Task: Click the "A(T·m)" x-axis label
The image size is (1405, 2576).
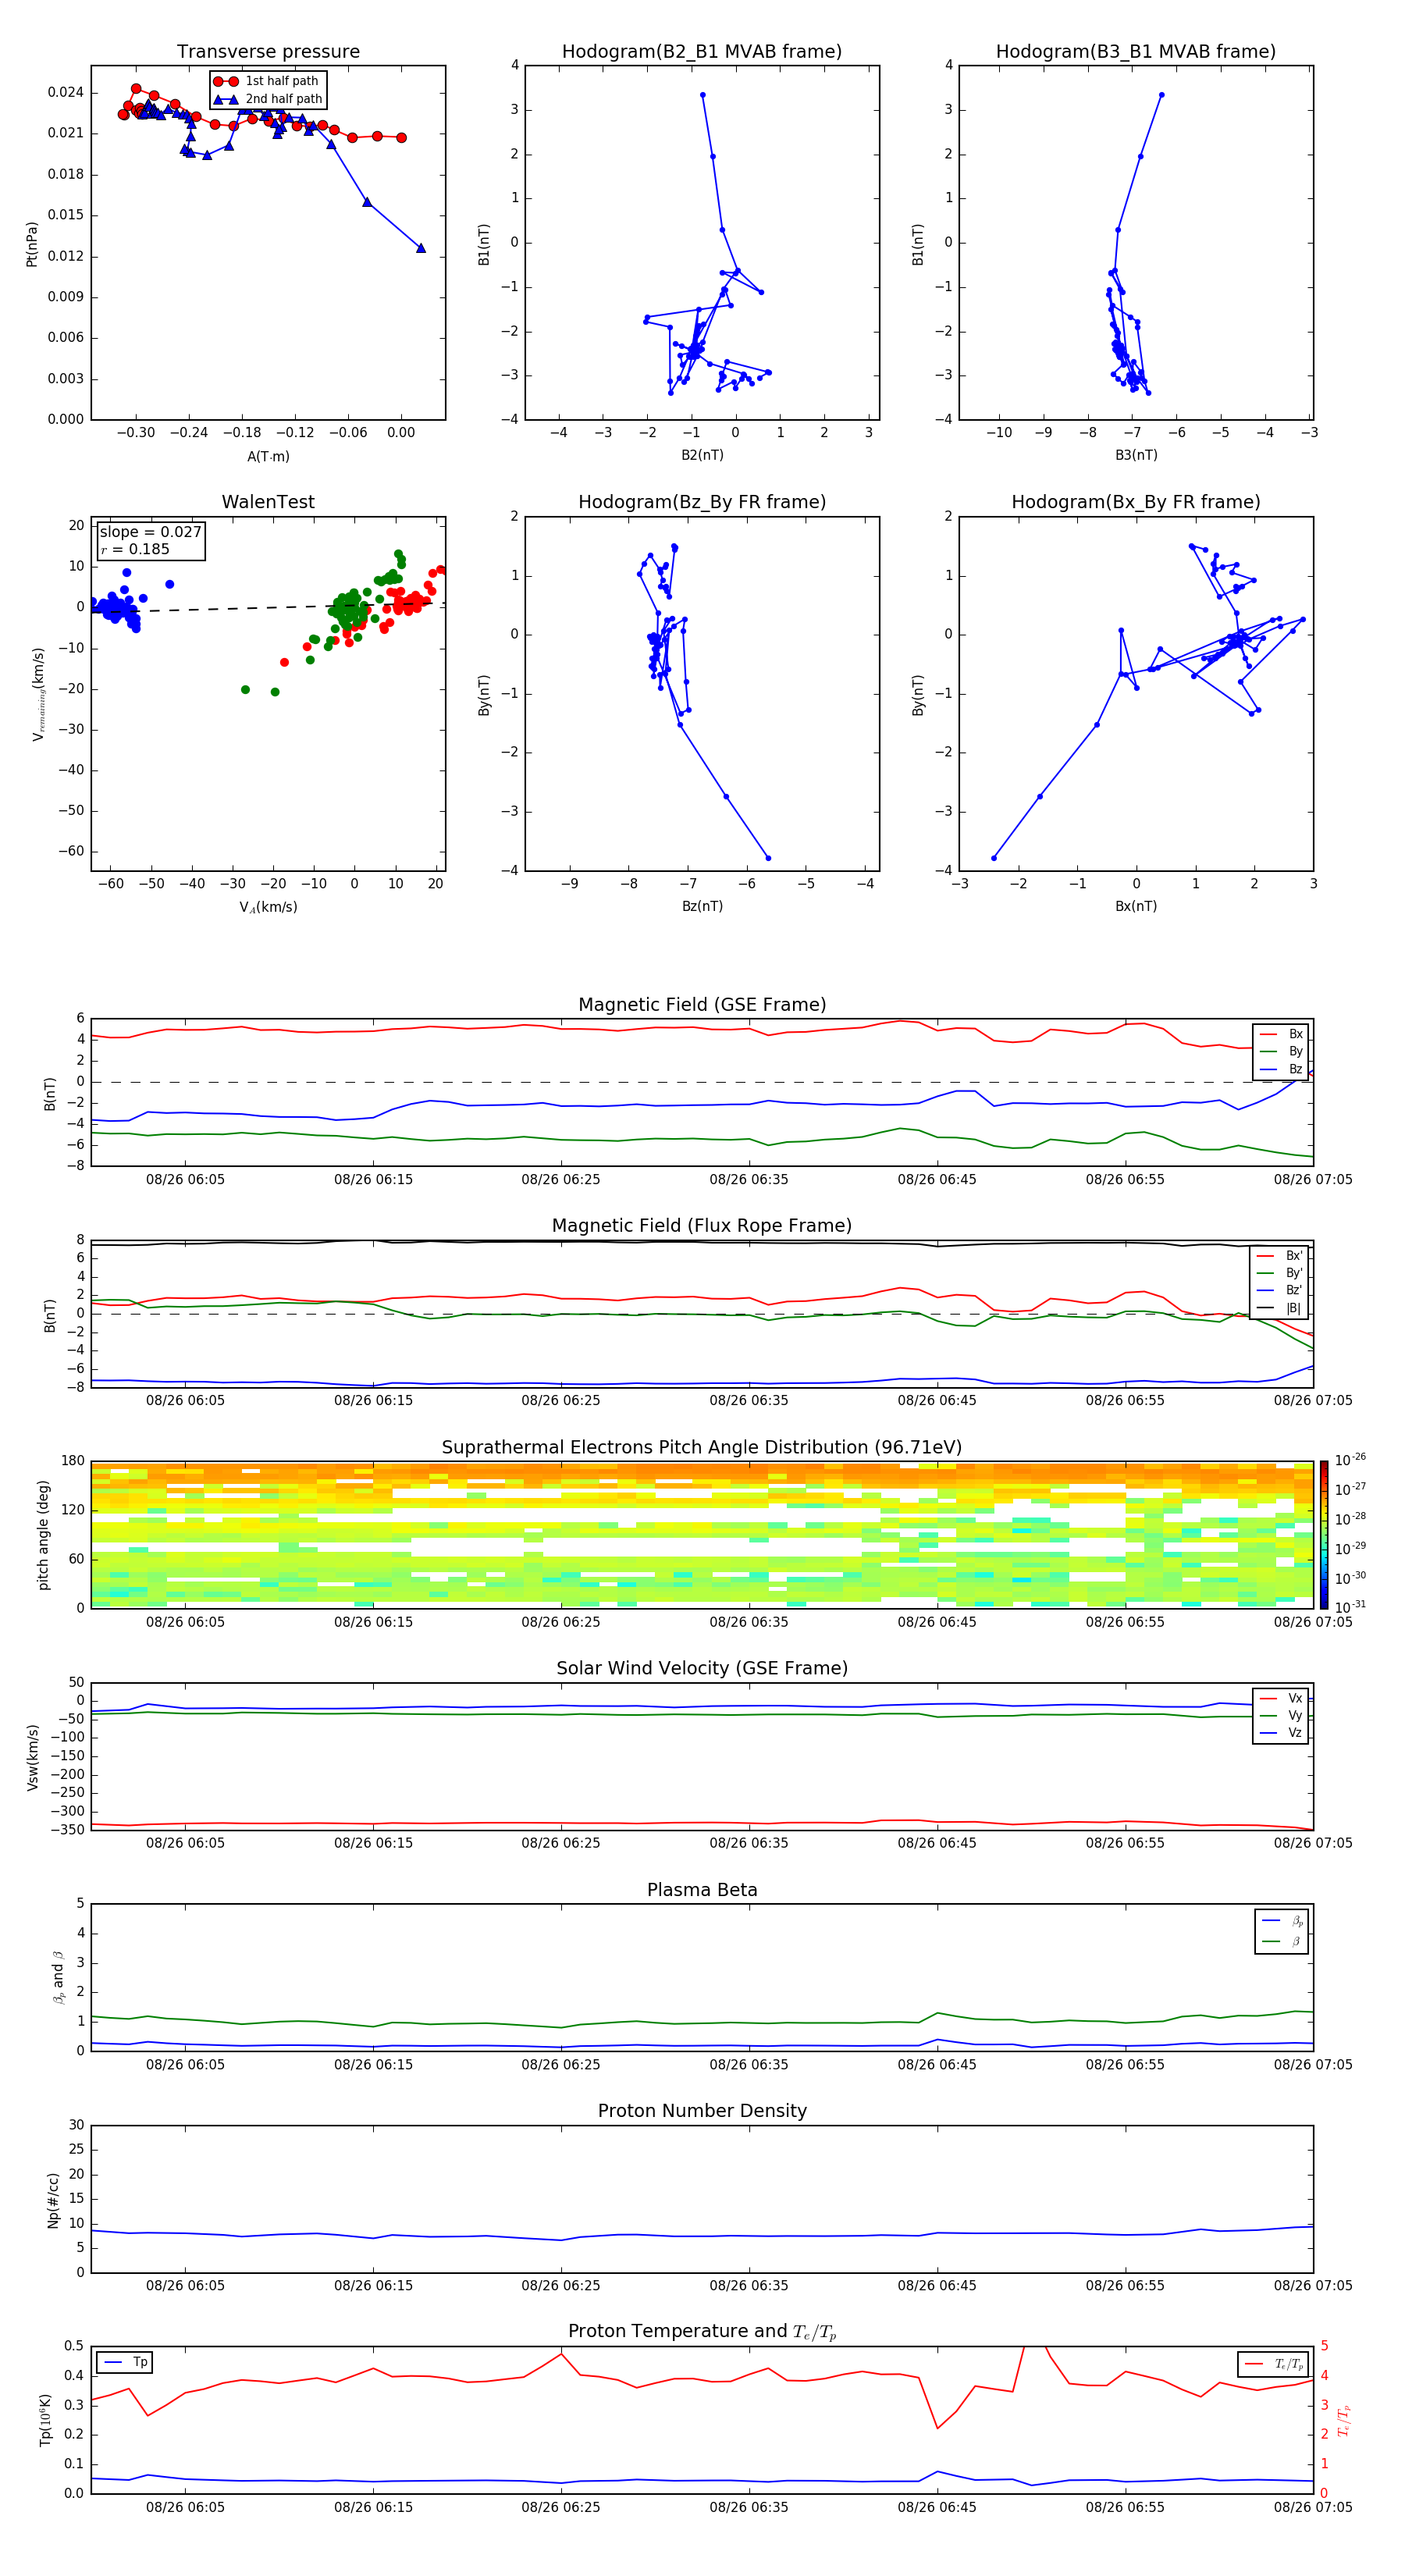Action: tap(268, 456)
